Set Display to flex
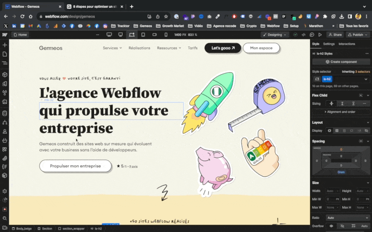 pyautogui.click(x=337, y=131)
